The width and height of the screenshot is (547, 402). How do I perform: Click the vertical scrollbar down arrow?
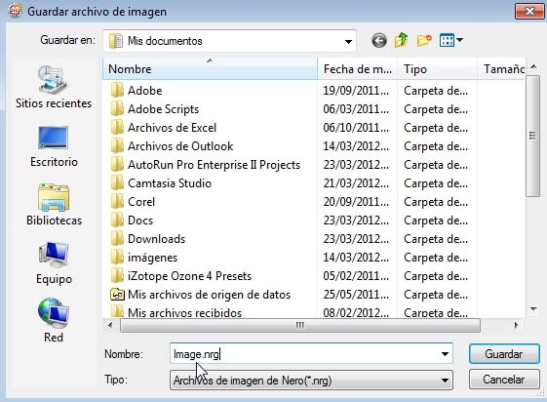coord(533,309)
